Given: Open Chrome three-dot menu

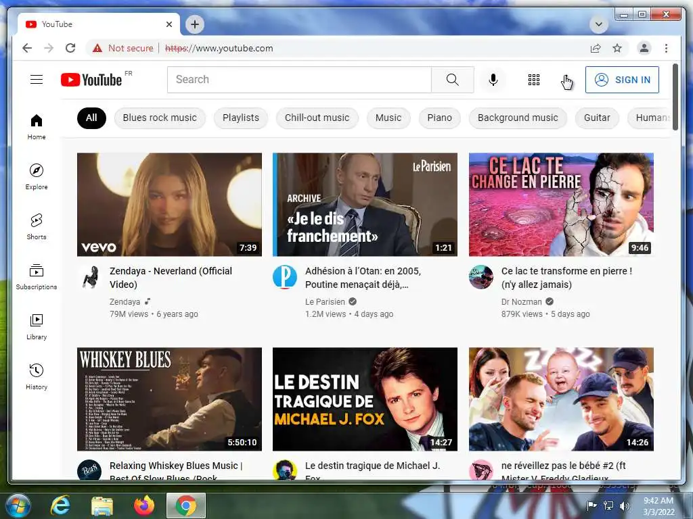Looking at the screenshot, I should click(x=666, y=48).
